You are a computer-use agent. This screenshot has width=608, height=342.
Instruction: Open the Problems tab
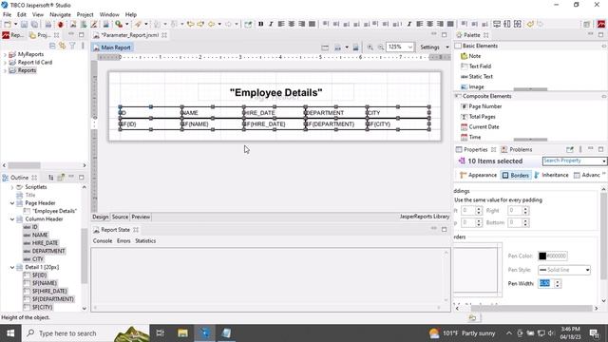pos(517,150)
